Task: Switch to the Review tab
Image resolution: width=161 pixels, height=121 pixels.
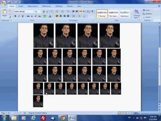Action: (x=70, y=6)
